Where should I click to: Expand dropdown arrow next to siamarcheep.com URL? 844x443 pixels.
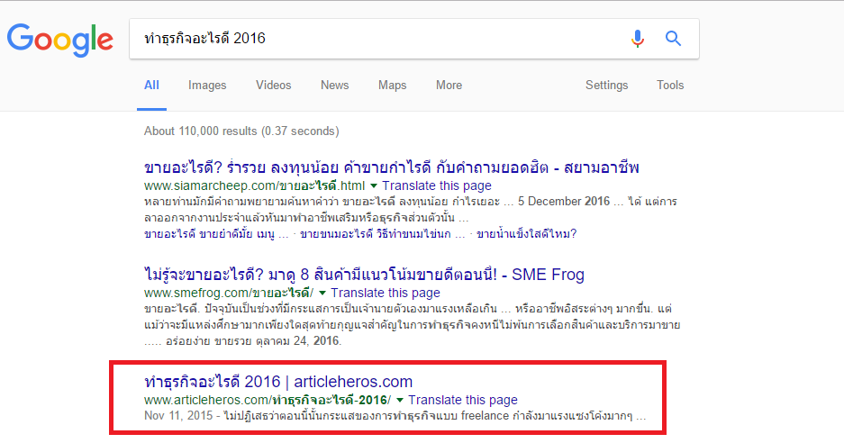(374, 186)
